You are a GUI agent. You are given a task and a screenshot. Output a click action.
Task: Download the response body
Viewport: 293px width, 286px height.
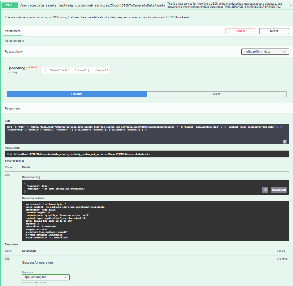(279, 190)
